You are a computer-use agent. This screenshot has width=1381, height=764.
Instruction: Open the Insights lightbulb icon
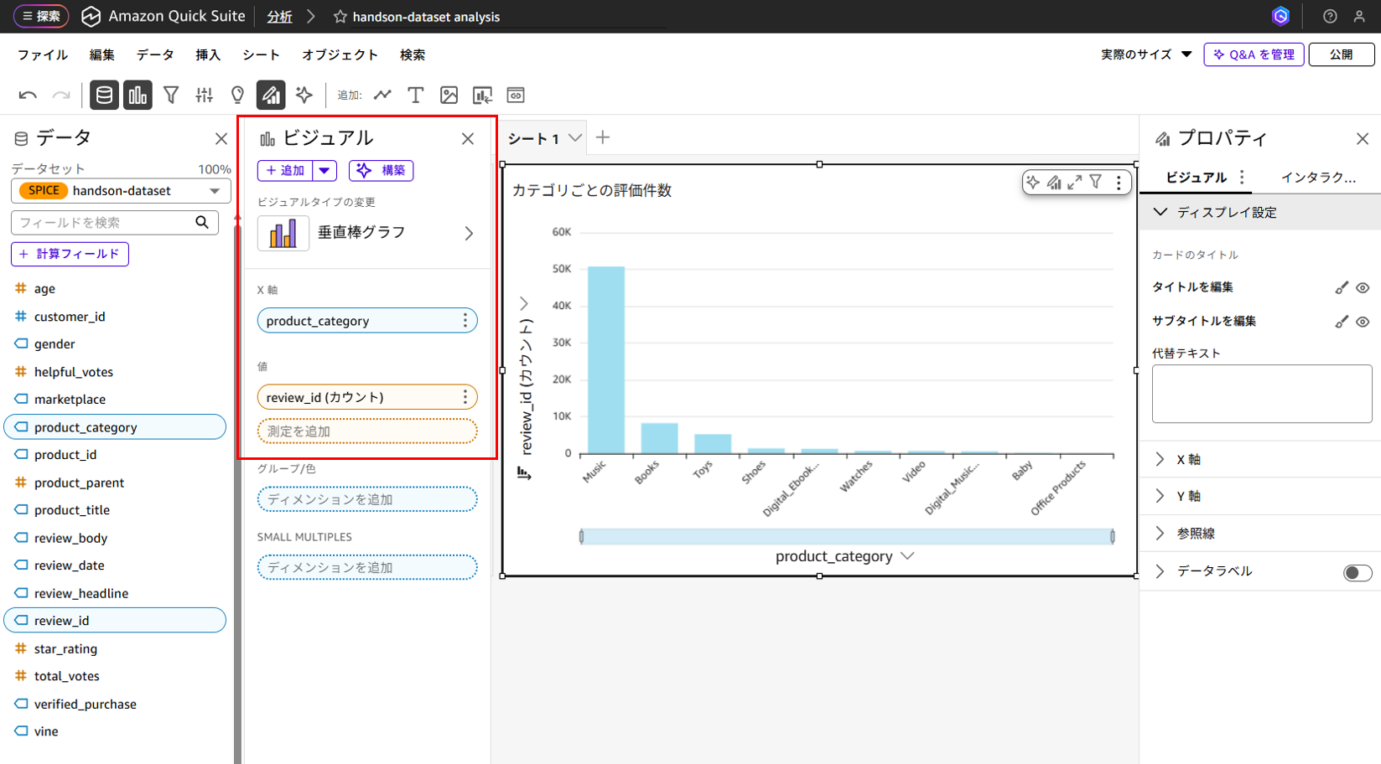coord(238,95)
